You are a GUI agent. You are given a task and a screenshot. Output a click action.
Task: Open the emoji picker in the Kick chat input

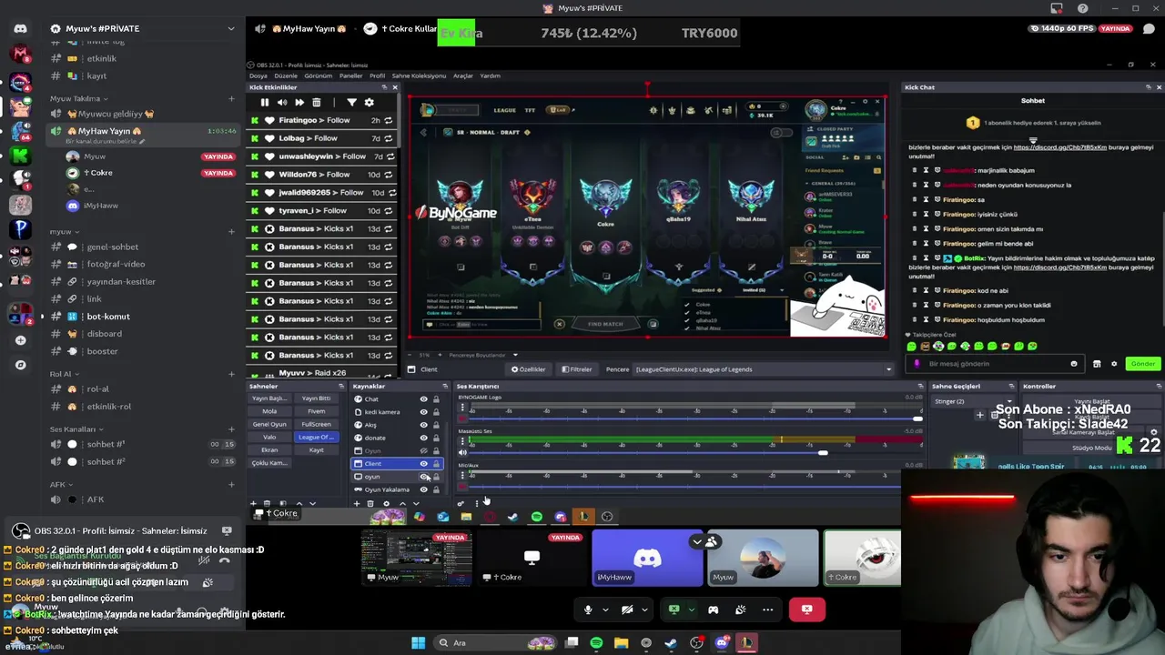(x=1074, y=364)
